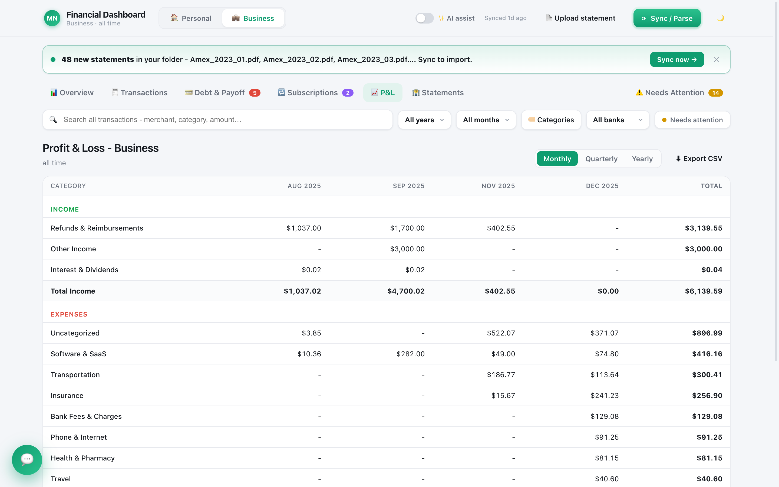Click the Interest & Dividends row label
The width and height of the screenshot is (779, 487).
click(x=84, y=270)
